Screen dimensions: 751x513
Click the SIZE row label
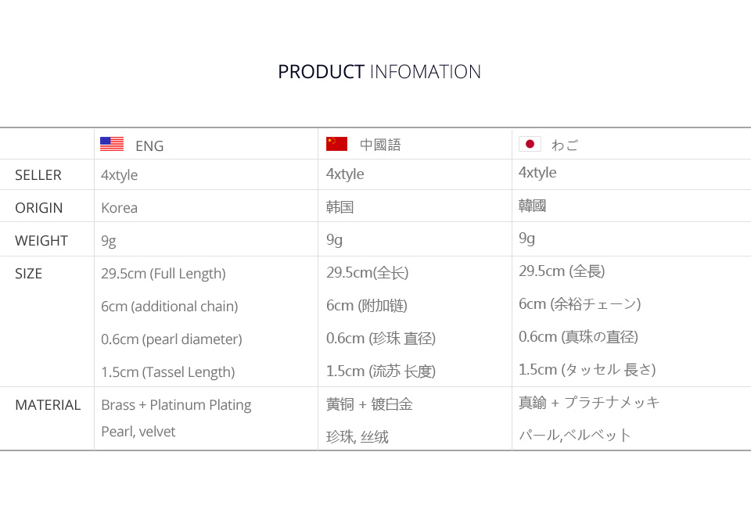point(29,274)
